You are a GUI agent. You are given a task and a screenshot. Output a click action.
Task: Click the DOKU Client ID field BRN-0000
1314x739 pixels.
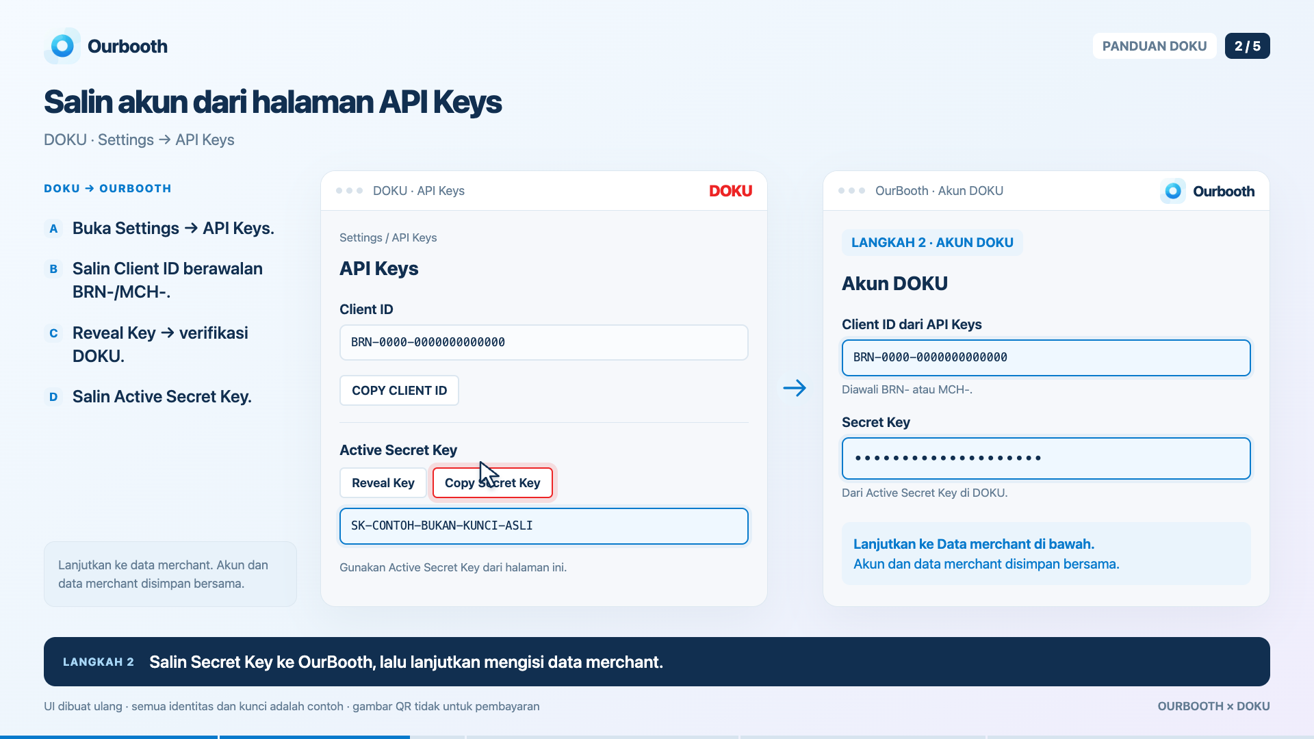click(x=544, y=342)
